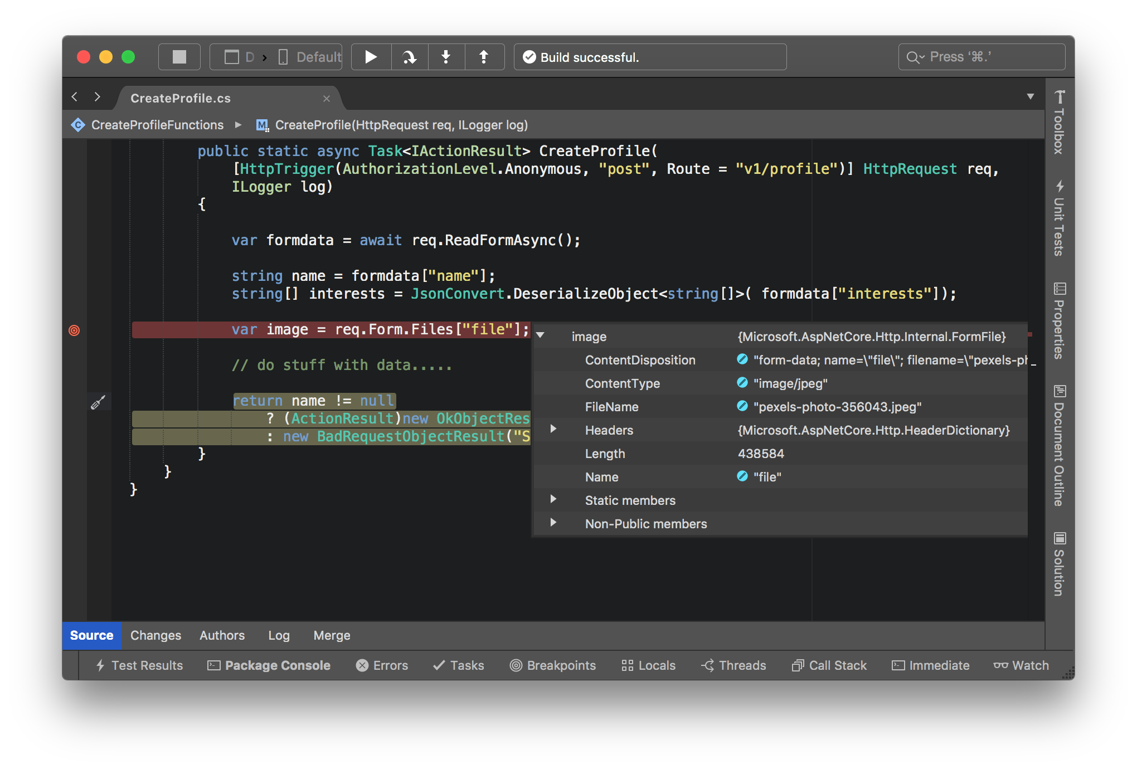Click the quick fix screwdriver icon in gutter
This screenshot has width=1137, height=769.
(x=98, y=402)
